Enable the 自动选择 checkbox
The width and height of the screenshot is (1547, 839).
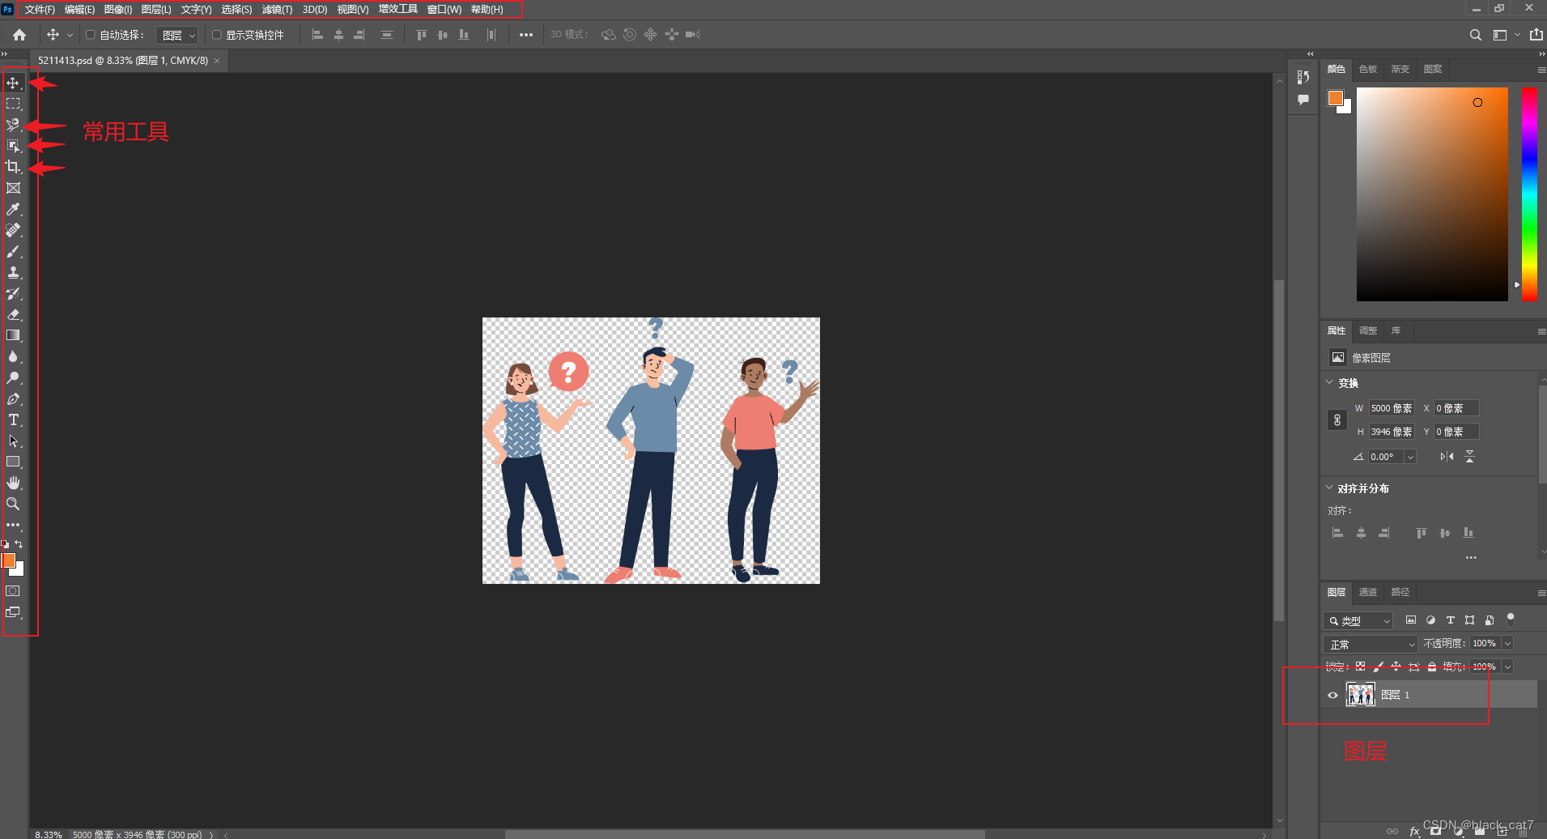pyautogui.click(x=91, y=35)
